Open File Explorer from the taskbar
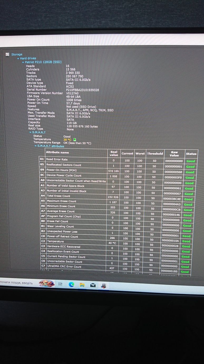The width and height of the screenshot is (204, 364). coord(82,285)
